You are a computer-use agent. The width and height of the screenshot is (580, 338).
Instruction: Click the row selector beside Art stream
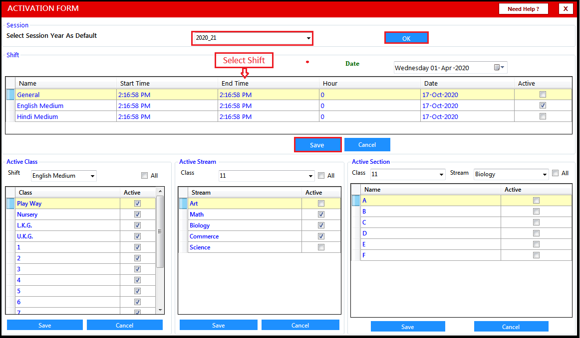pos(183,203)
